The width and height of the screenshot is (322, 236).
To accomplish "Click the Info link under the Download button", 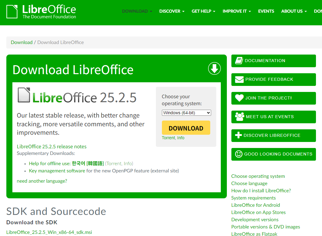I will tap(181, 138).
